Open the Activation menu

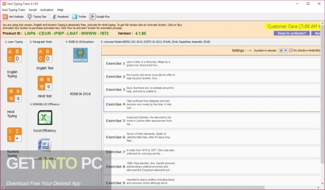click(47, 10)
